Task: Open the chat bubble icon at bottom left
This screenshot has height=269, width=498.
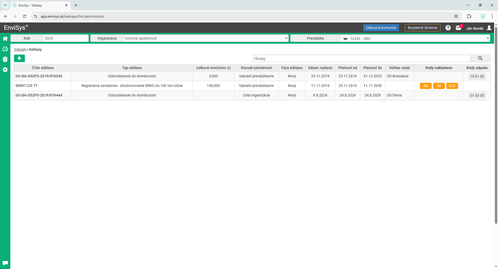Action: click(x=5, y=263)
